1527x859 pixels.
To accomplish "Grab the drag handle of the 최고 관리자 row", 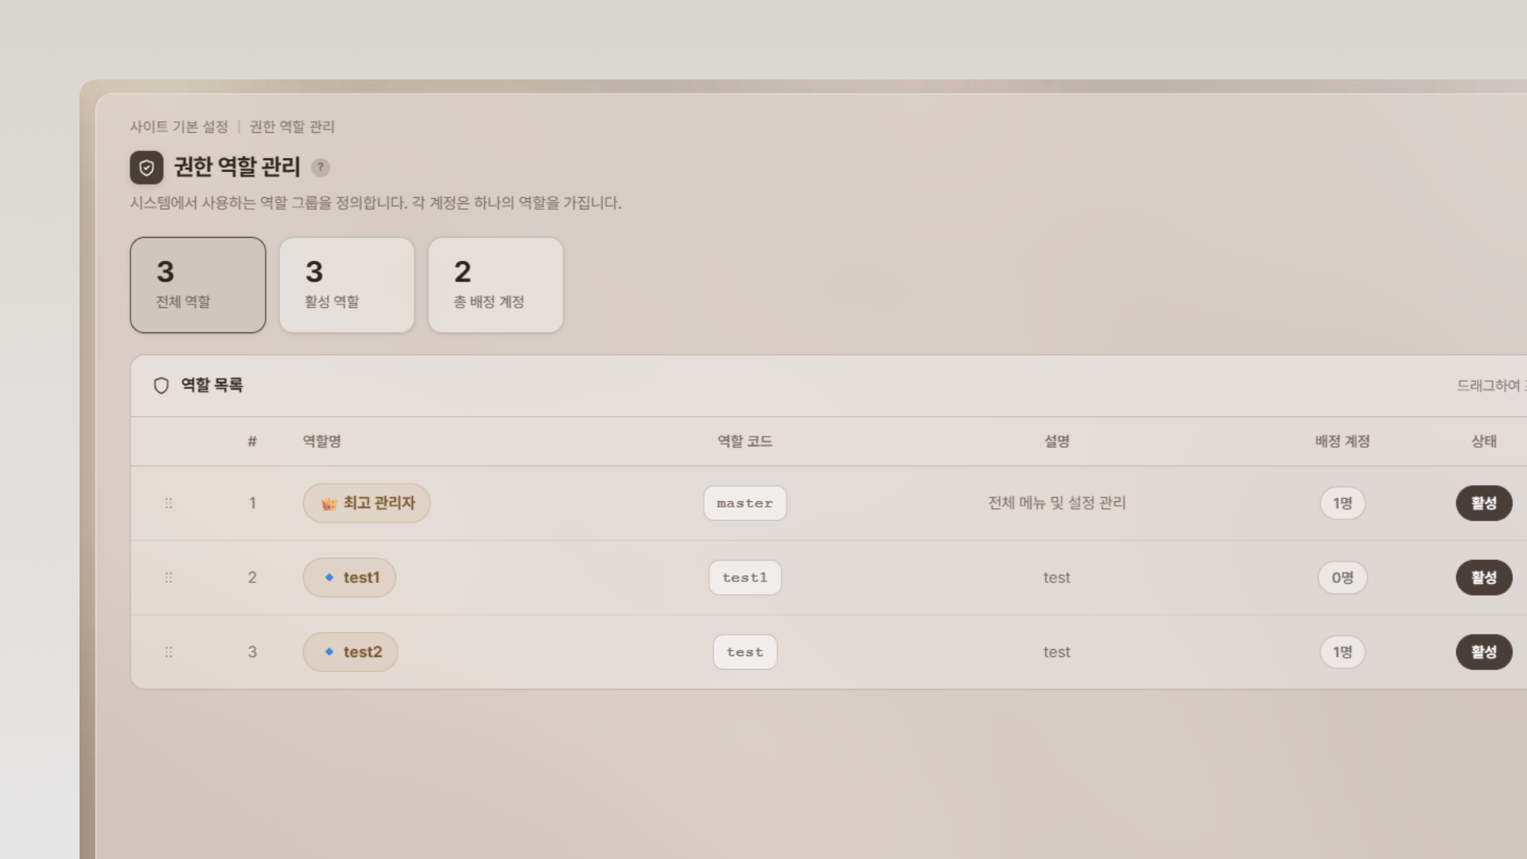I will click(169, 503).
